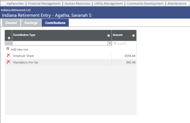The width and height of the screenshot is (190, 123).
Task: Click the plus icon to add row
Action: [8, 48]
